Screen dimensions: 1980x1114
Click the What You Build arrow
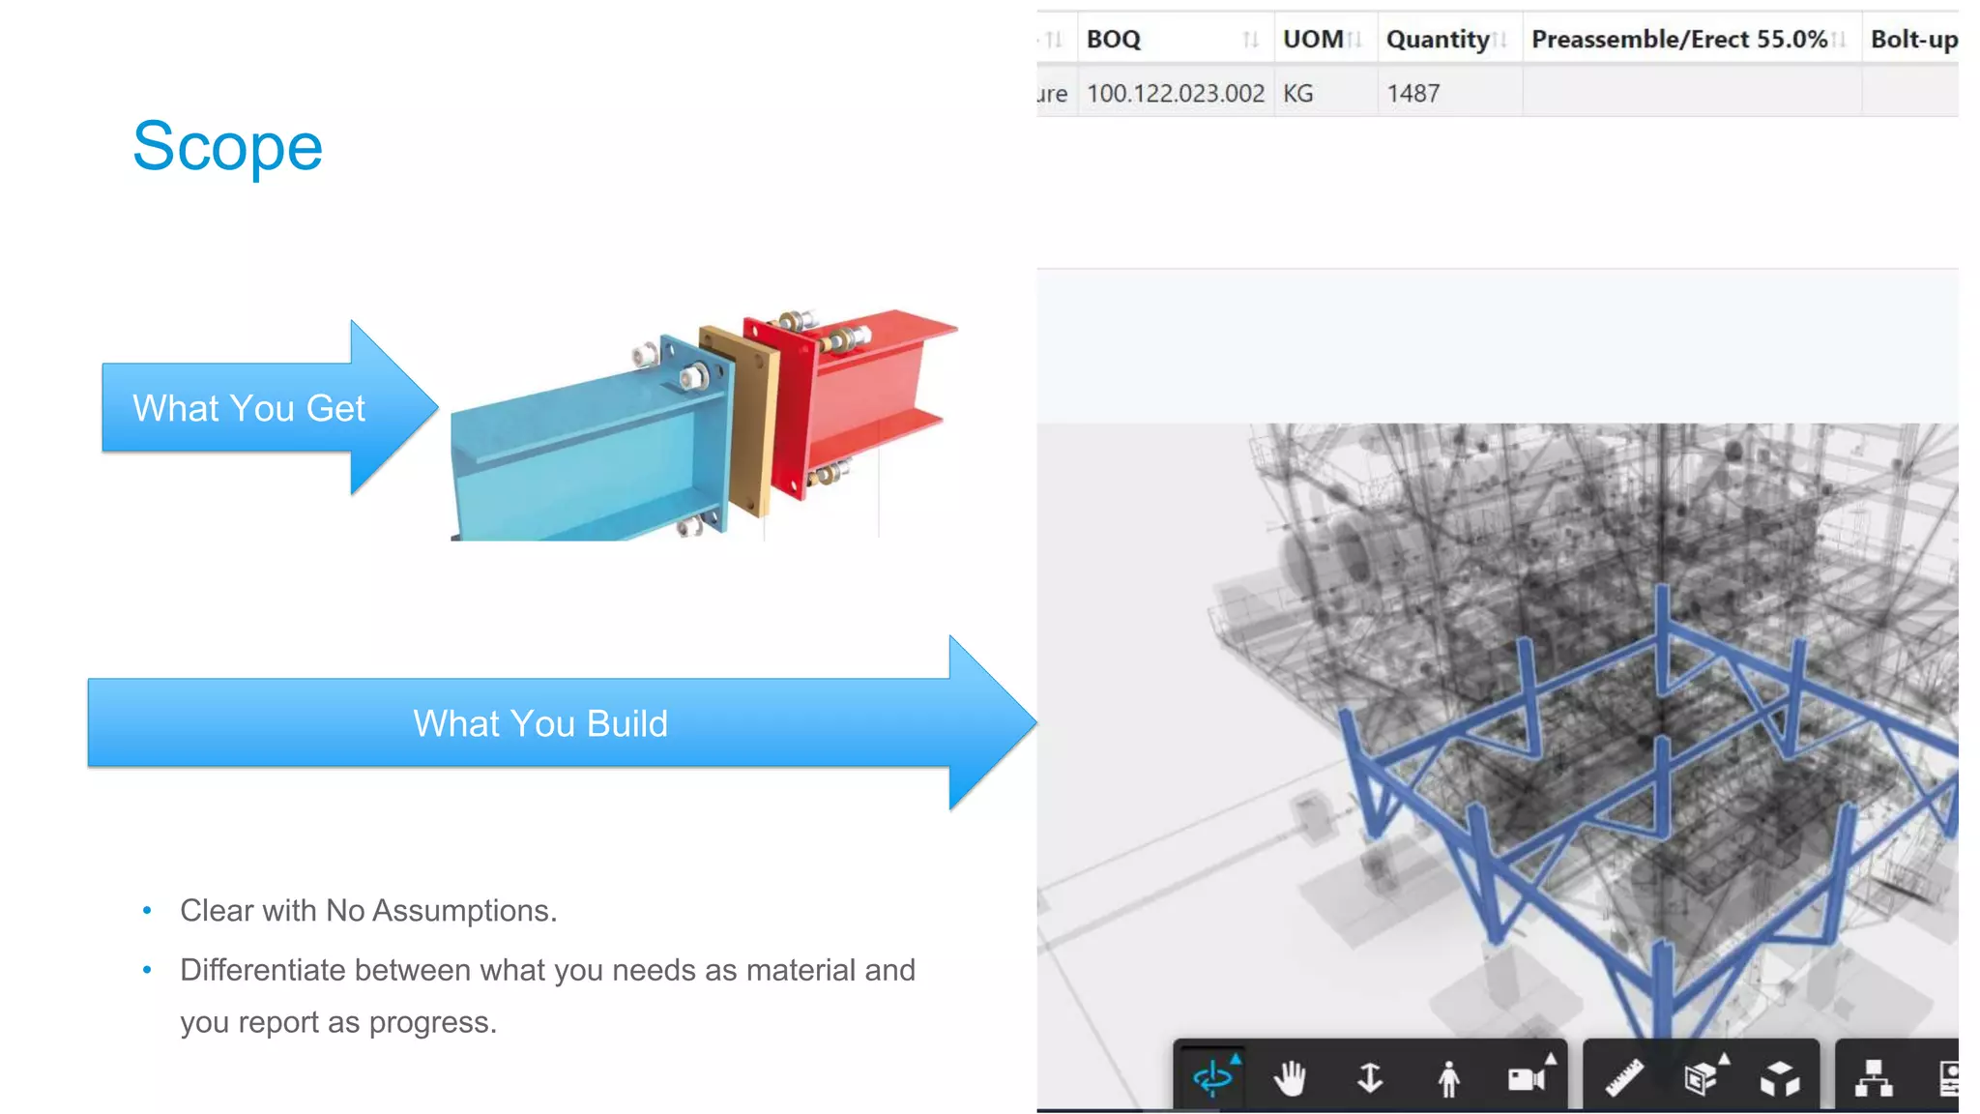click(541, 723)
